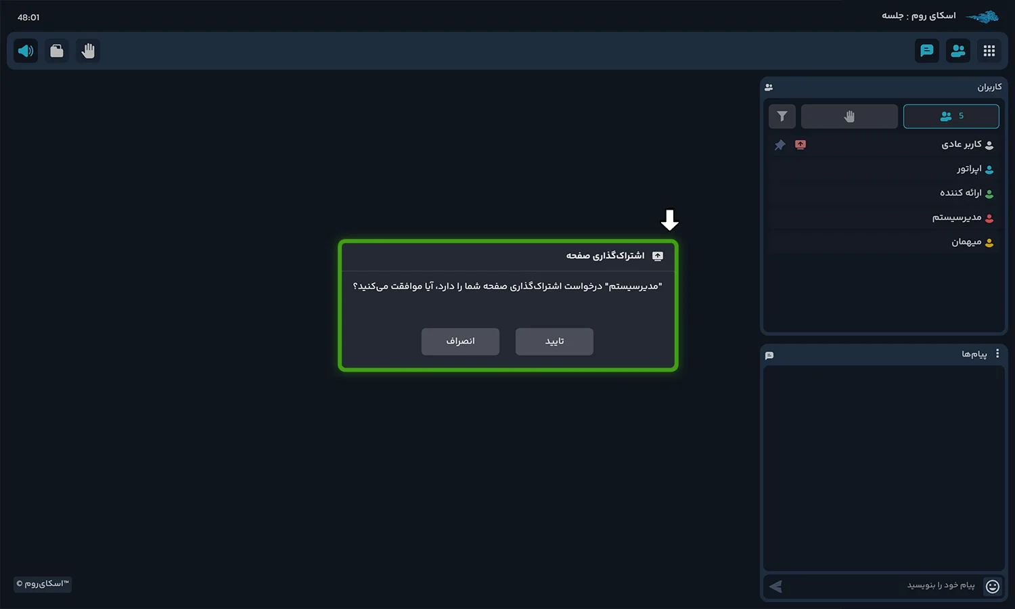Select user ارائه کننده in the list
The image size is (1015, 609).
(x=884, y=194)
